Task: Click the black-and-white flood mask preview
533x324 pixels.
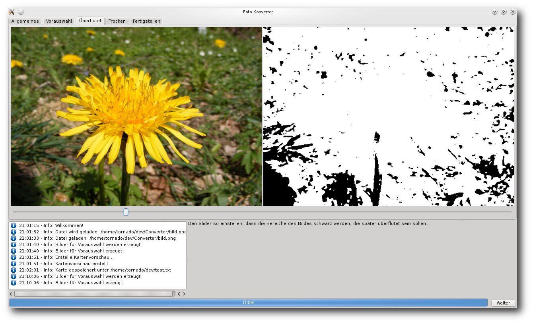Action: pos(388,116)
